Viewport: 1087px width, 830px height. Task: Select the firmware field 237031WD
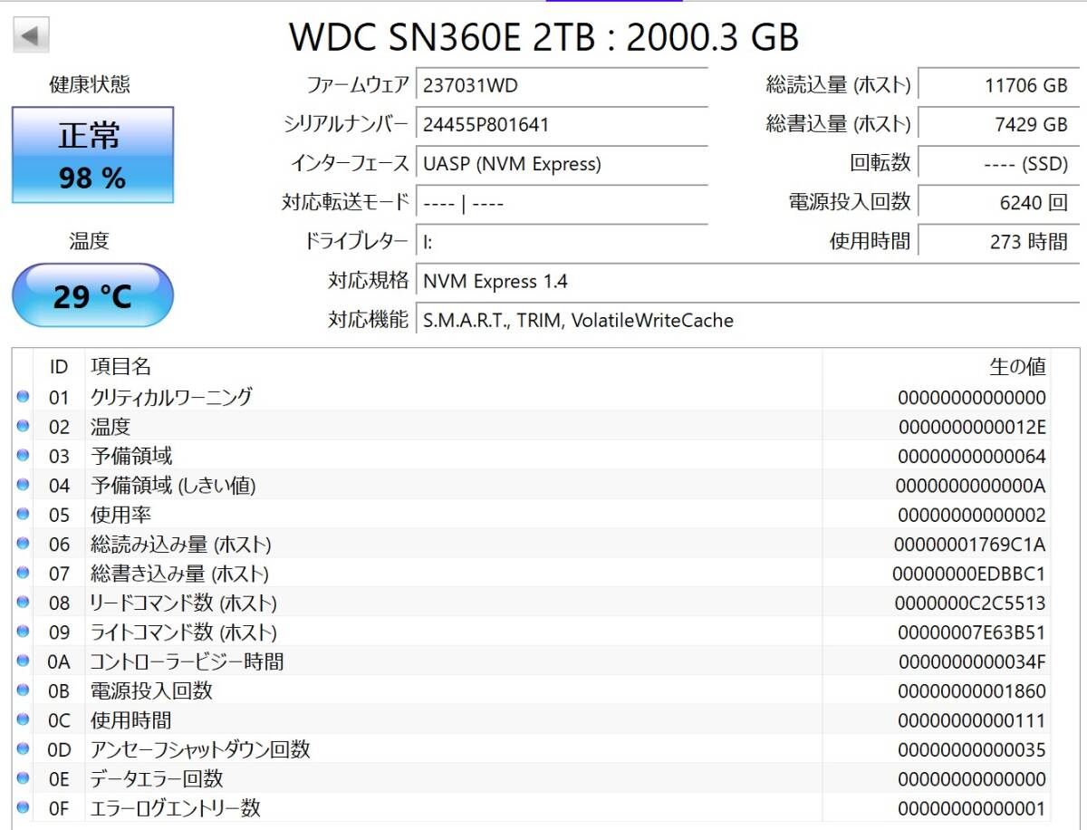click(x=562, y=85)
